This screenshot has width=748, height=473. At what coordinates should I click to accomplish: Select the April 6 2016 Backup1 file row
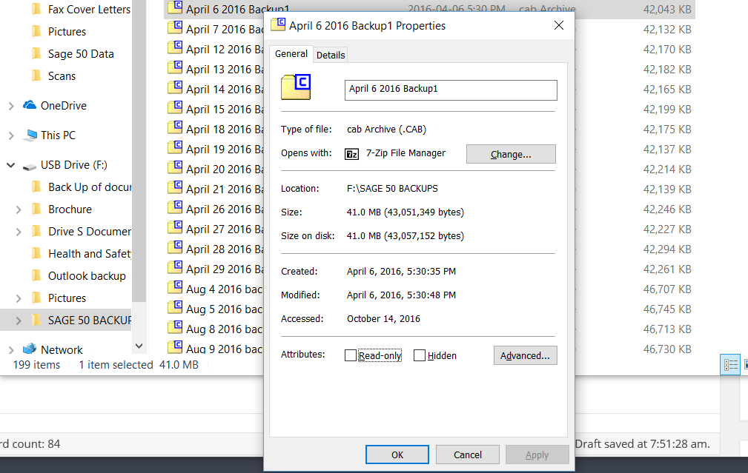coord(429,9)
